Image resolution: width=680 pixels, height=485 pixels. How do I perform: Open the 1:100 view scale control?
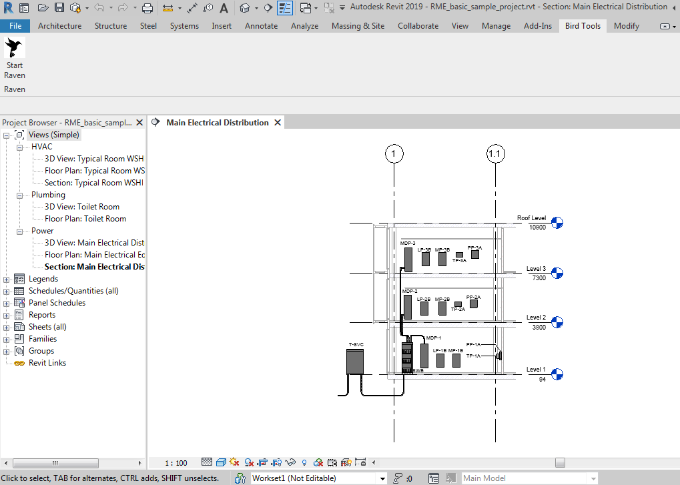175,462
